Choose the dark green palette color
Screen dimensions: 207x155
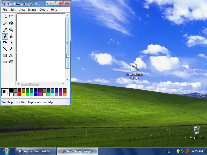pos(27,90)
